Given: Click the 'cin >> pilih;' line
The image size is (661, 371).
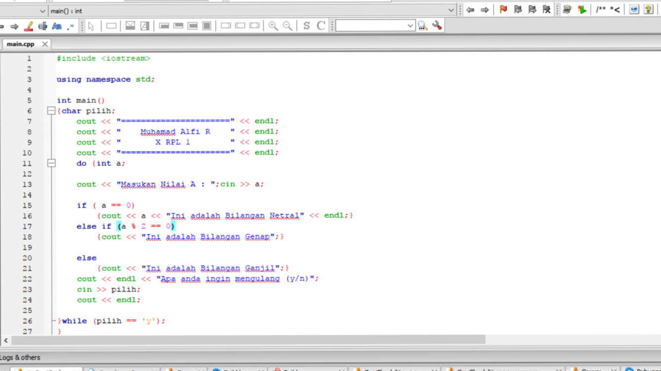Looking at the screenshot, I should [108, 289].
